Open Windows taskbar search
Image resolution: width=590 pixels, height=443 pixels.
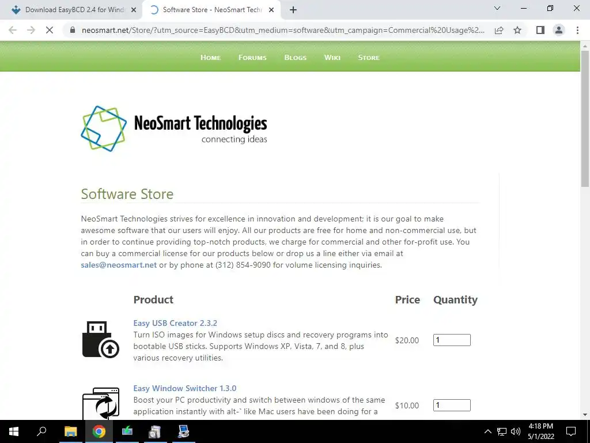41,431
